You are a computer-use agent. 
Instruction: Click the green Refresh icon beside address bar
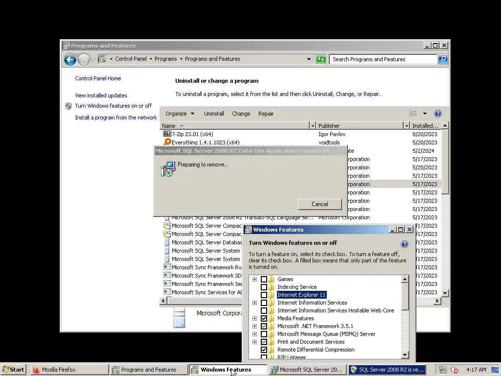321,59
